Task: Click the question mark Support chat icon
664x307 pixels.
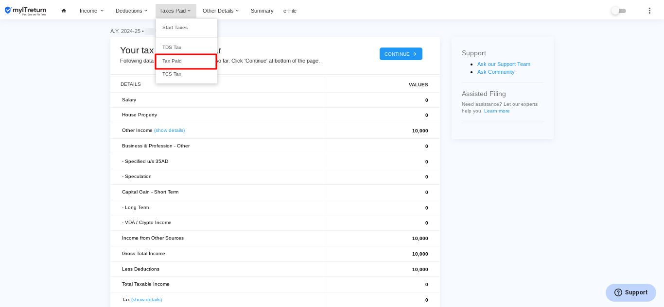Action: click(618, 292)
